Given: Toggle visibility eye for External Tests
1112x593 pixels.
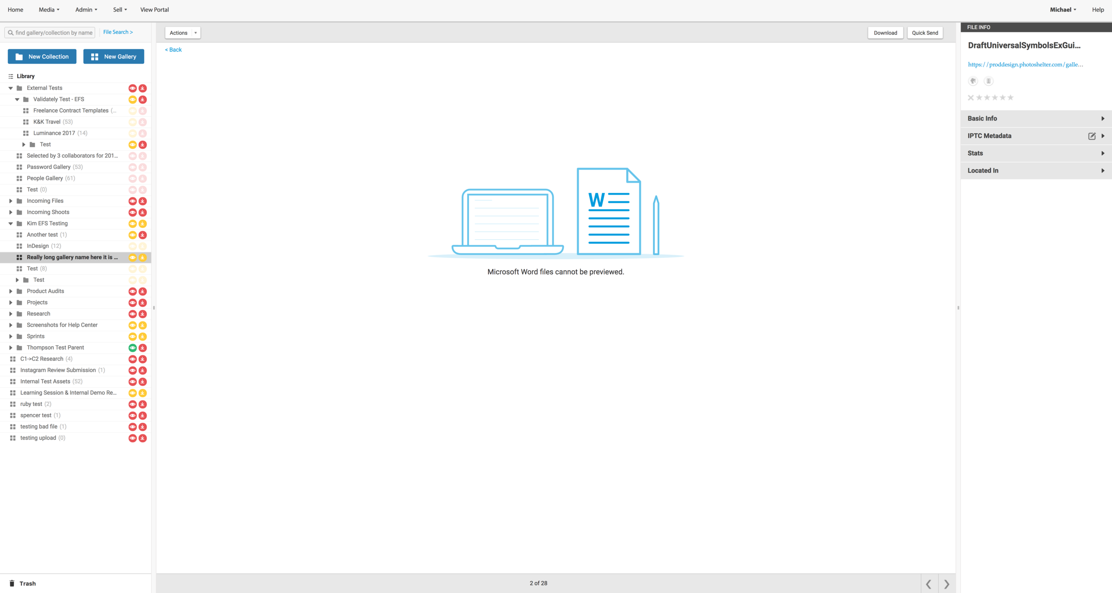Looking at the screenshot, I should 133,88.
